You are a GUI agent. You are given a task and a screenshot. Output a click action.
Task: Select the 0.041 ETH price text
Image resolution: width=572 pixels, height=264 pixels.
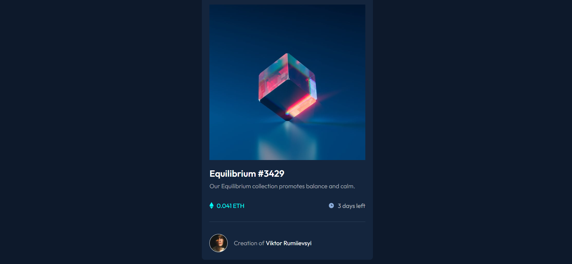click(230, 206)
